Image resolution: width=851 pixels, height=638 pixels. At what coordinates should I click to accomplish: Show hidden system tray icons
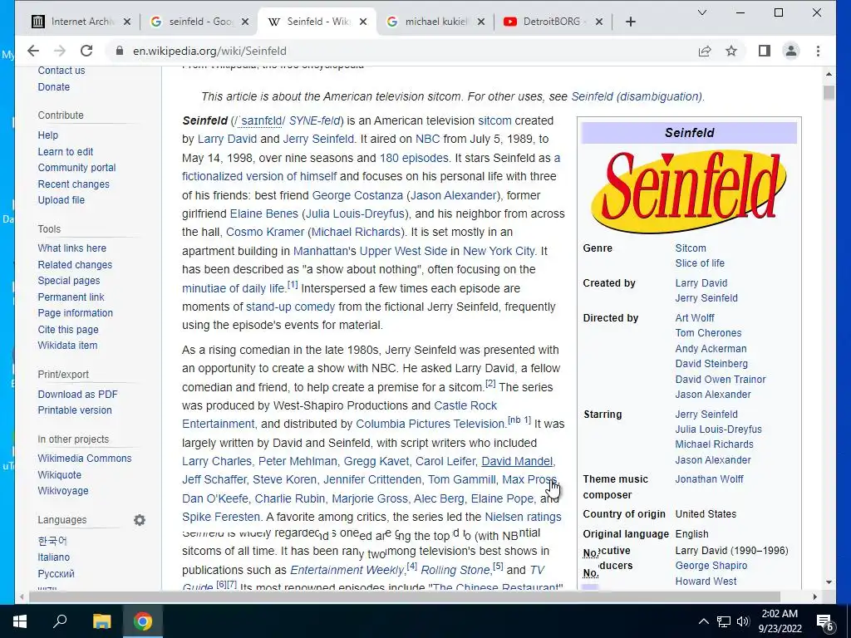tap(703, 621)
